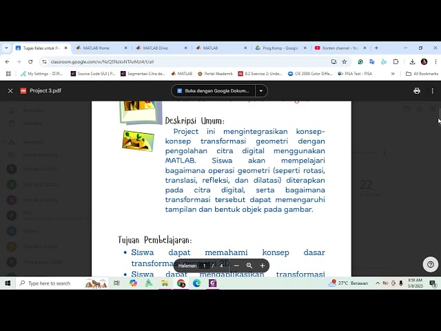Open All Bookmarks folder
Image resolution: width=441 pixels, height=331 pixels.
click(x=422, y=74)
